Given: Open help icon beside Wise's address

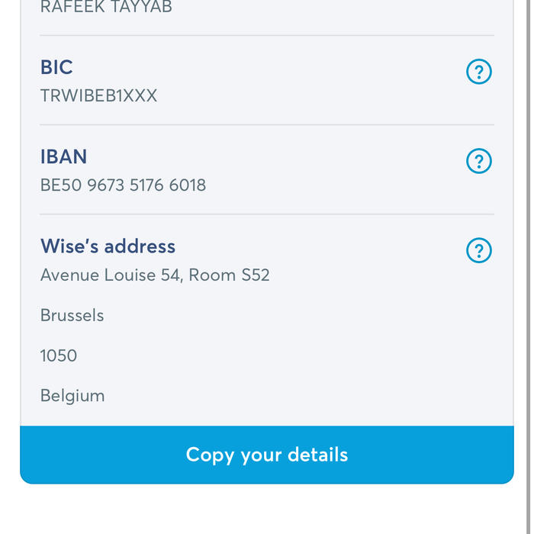Looking at the screenshot, I should point(479,251).
